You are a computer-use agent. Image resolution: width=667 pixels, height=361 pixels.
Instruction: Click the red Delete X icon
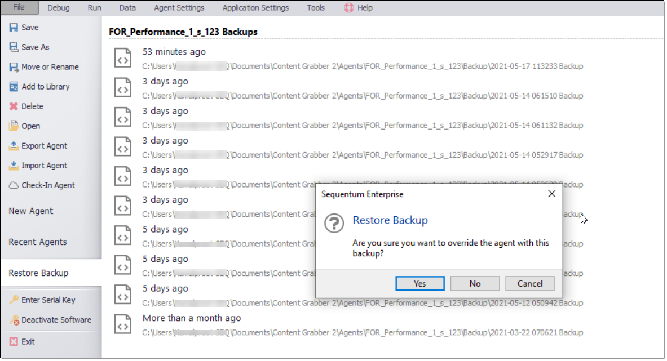point(14,106)
